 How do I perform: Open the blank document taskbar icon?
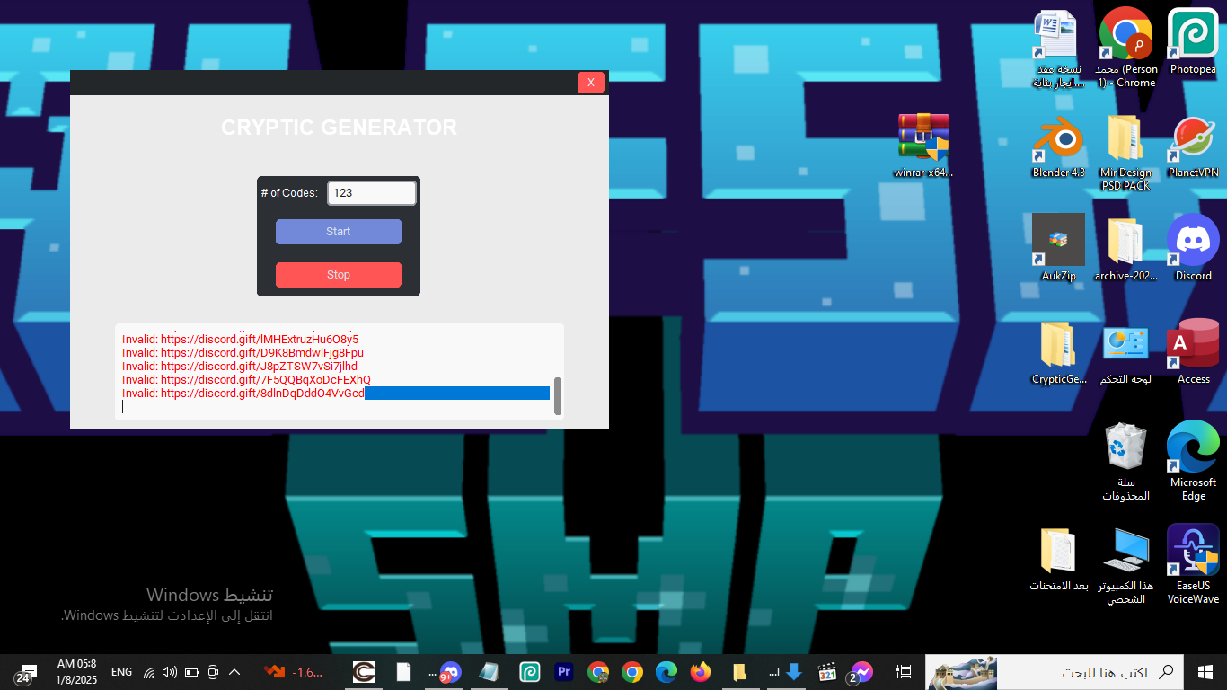tap(404, 672)
